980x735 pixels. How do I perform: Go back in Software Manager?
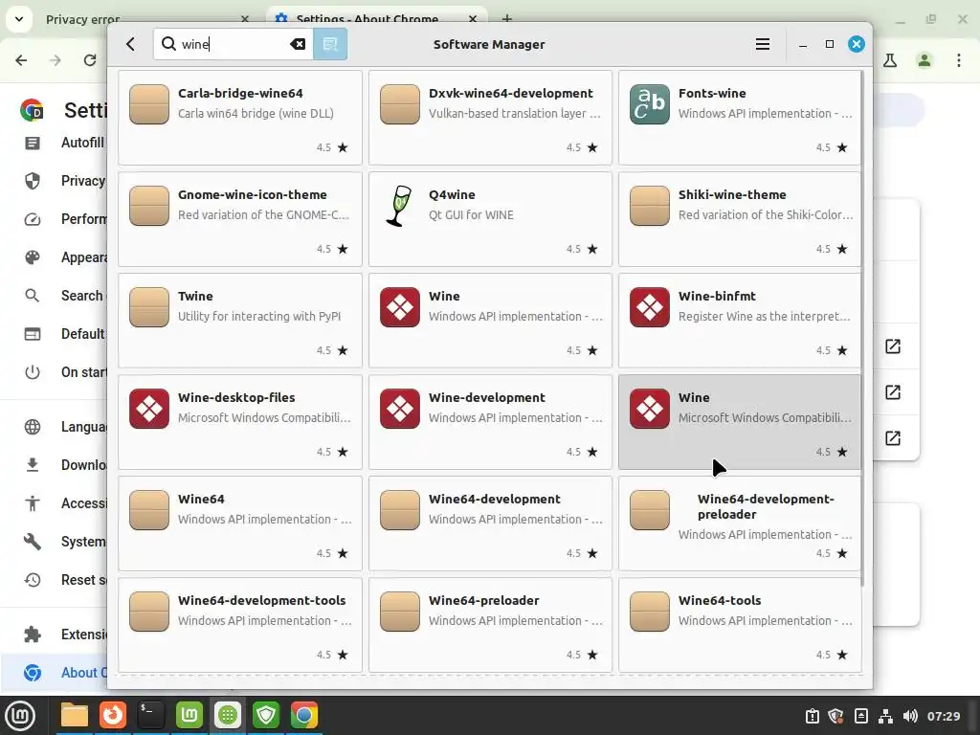130,44
